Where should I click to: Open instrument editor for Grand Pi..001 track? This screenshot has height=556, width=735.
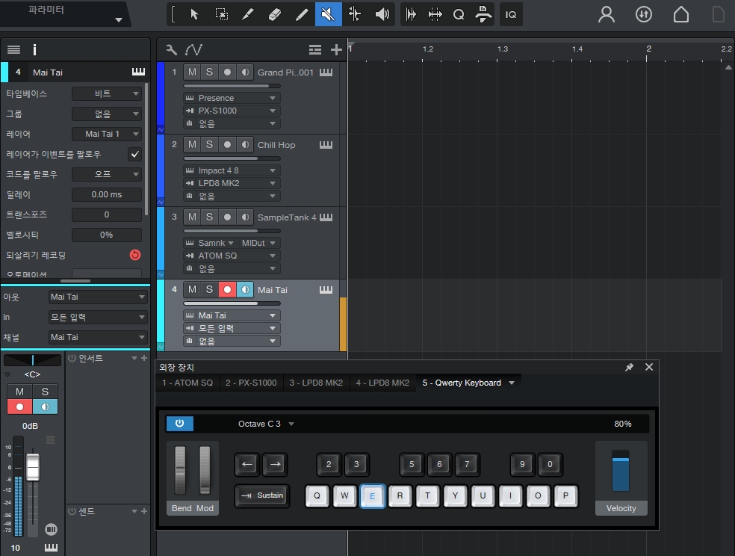tap(326, 72)
